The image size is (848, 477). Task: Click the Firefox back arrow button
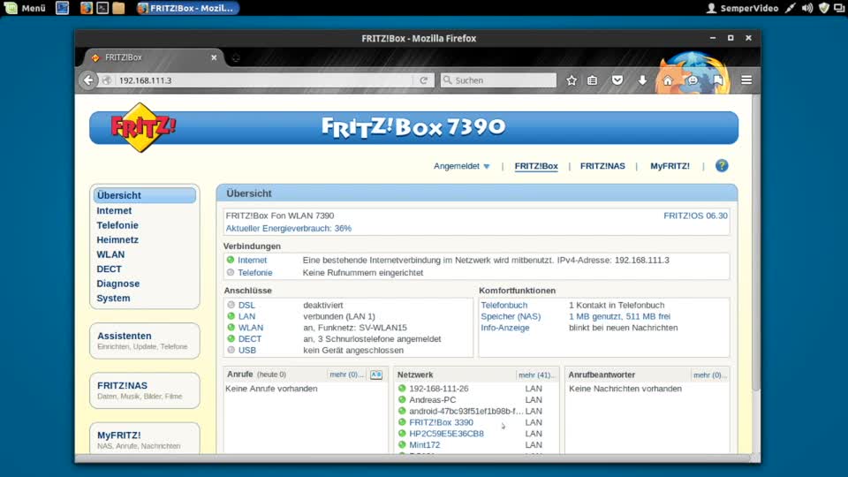click(x=88, y=80)
